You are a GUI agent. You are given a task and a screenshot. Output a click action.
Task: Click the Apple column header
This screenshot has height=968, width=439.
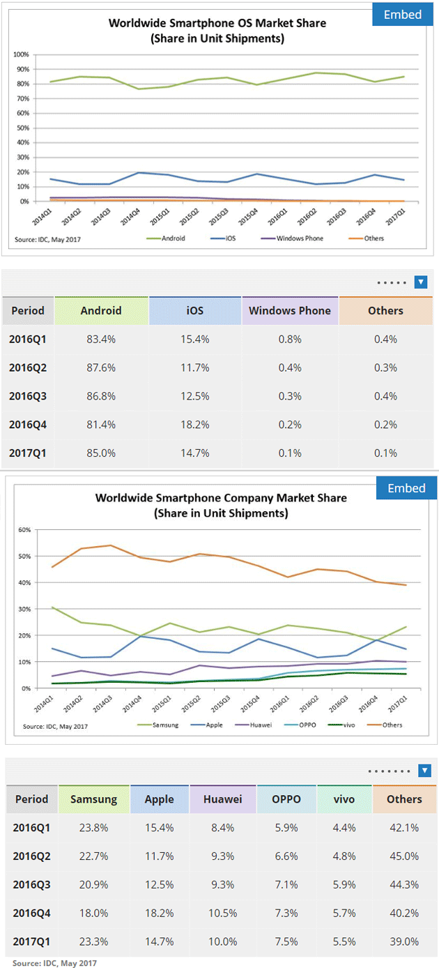coord(159,799)
